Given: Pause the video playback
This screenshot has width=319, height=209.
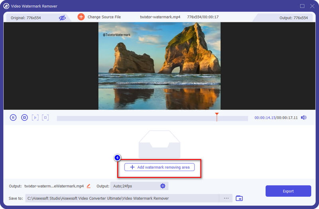Looking at the screenshot, I should pos(13,117).
